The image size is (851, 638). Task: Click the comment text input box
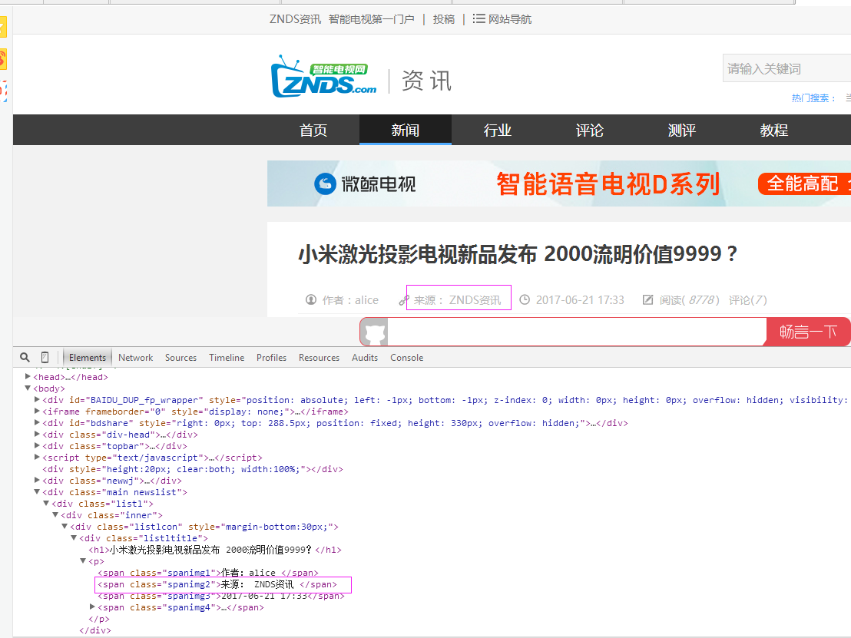click(577, 332)
